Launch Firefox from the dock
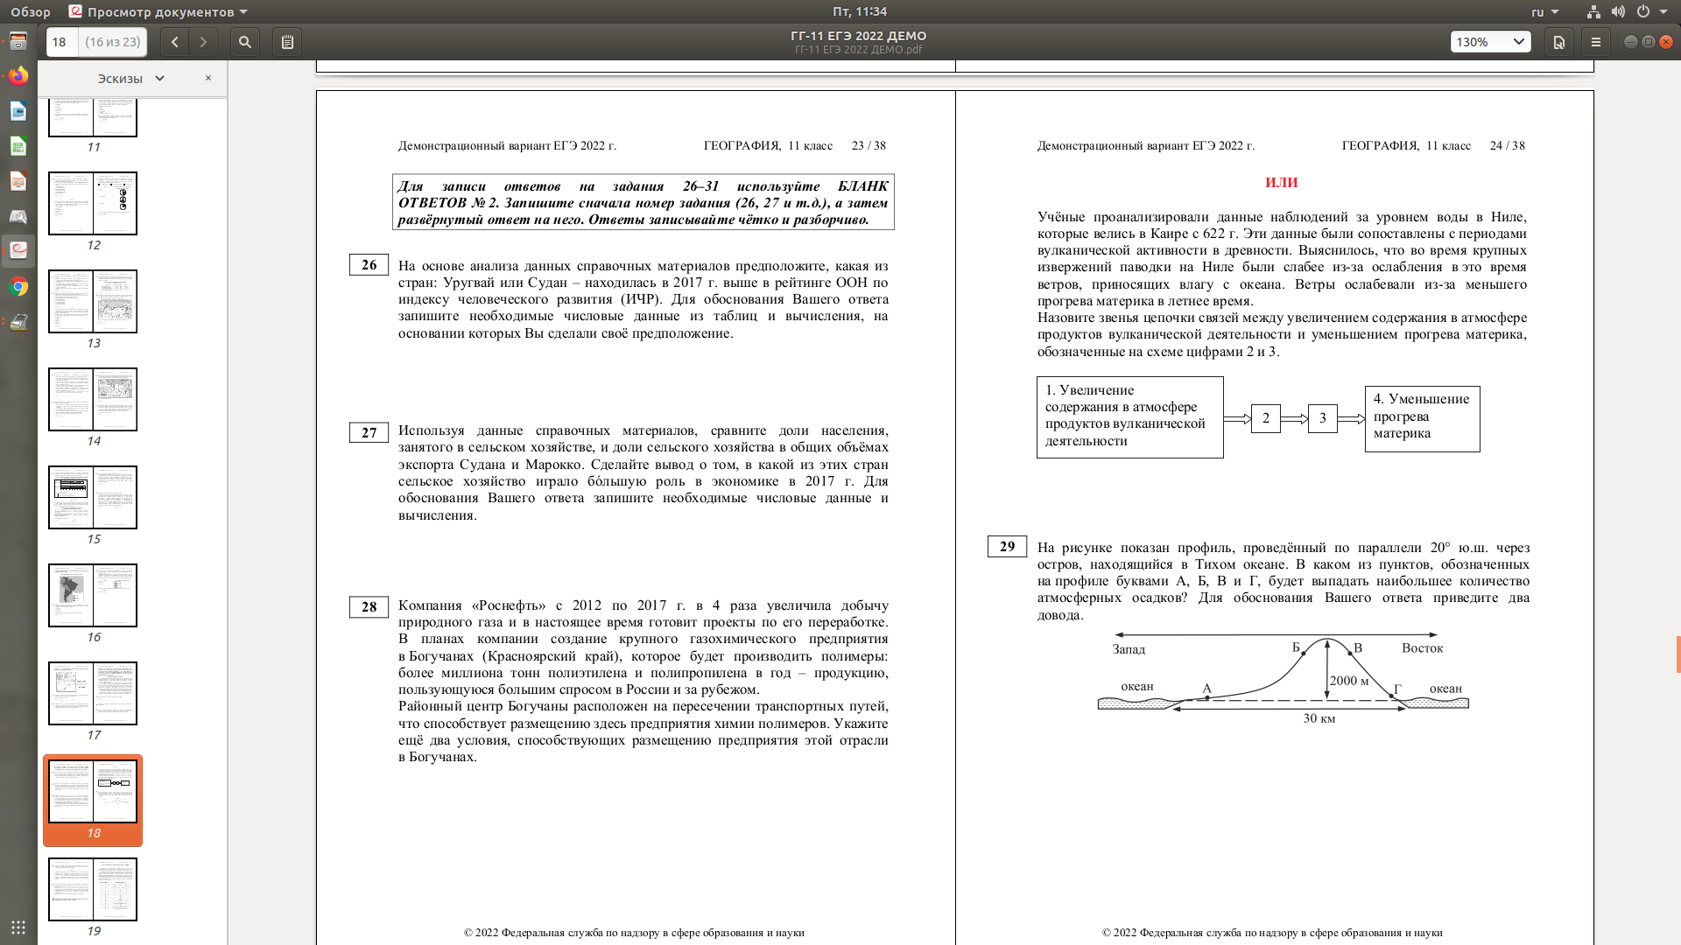The height and width of the screenshot is (945, 1681). coord(18,76)
